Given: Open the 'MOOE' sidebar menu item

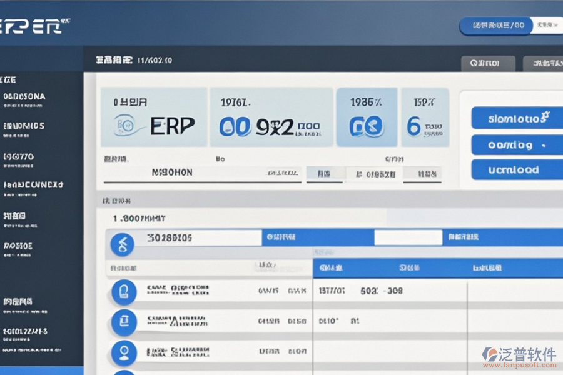Looking at the screenshot, I should (19, 246).
